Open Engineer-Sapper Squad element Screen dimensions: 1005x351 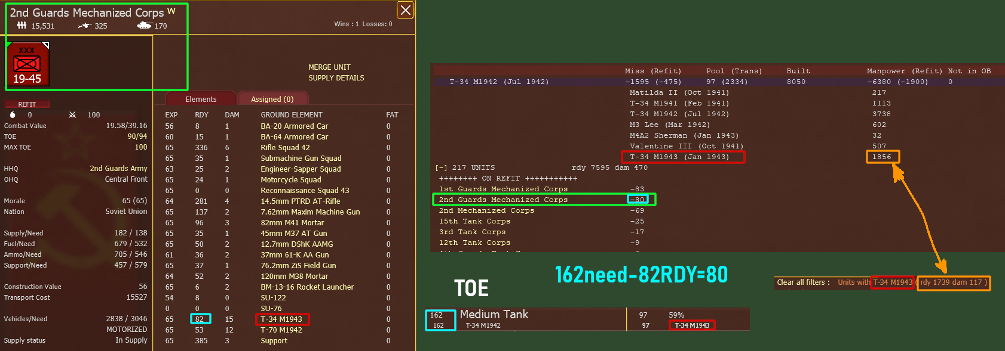[301, 169]
